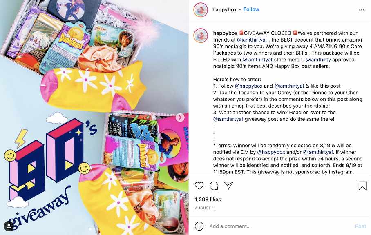Open the @iamthirtyaf mention in Terms section
Viewport: 371px width, 235px height.
click(x=318, y=152)
